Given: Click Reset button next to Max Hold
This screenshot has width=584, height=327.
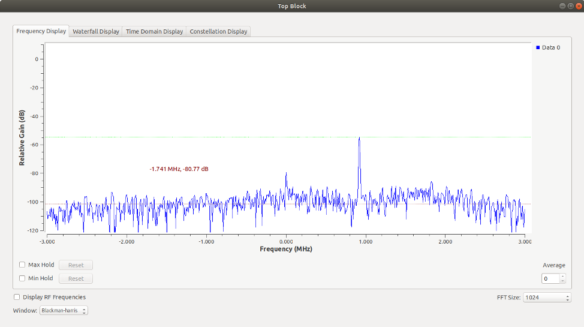Looking at the screenshot, I should (76, 265).
